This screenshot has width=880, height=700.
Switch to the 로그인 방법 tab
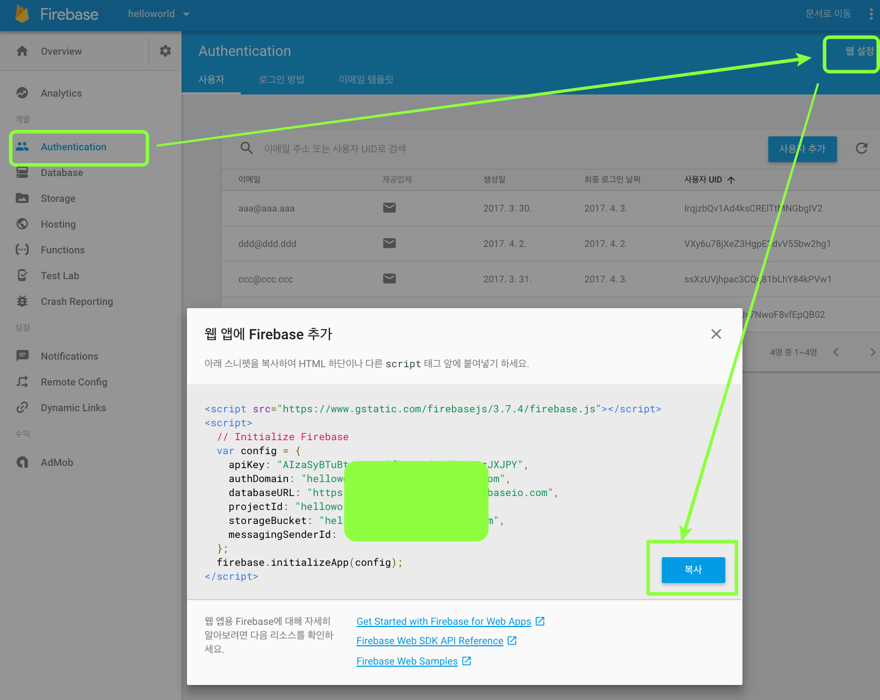[282, 79]
